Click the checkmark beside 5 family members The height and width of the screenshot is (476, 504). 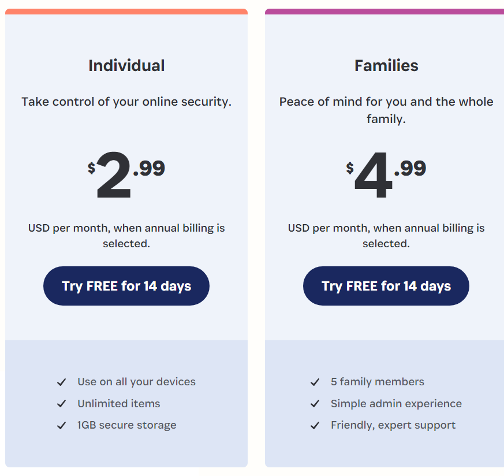click(x=315, y=382)
